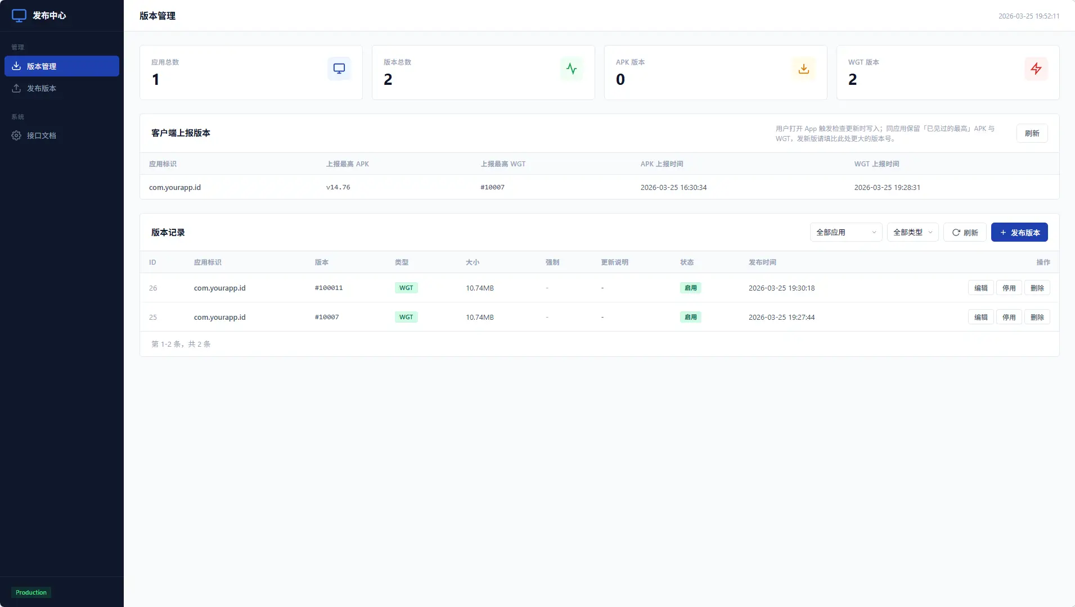
Task: Click the download icon next to 版本管理 in sidebar
Action: tap(16, 66)
